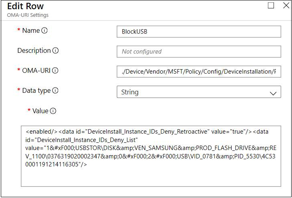Click into the BlockUSB name field
The width and height of the screenshot is (292, 198).
199,32
